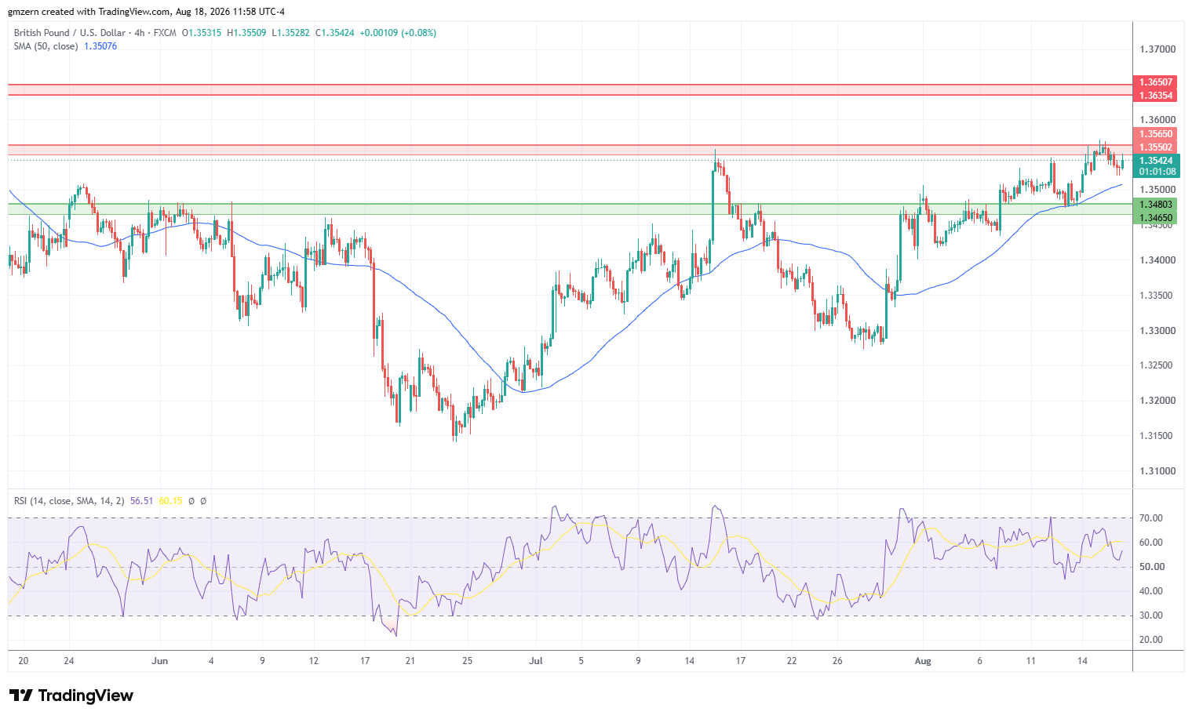Click the RSI 30.00 axis level
The width and height of the screenshot is (1192, 719).
coord(1151,616)
